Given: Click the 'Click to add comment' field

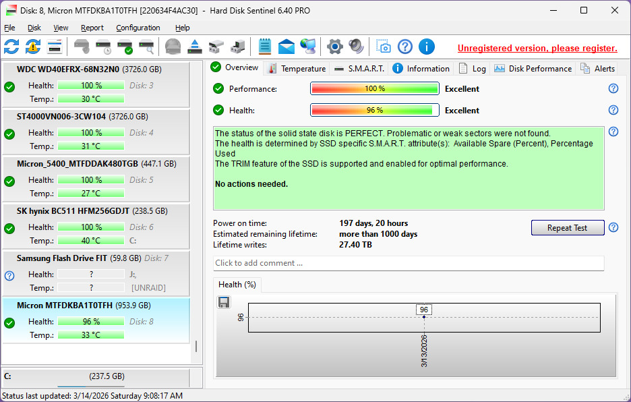Looking at the screenshot, I should (409, 263).
